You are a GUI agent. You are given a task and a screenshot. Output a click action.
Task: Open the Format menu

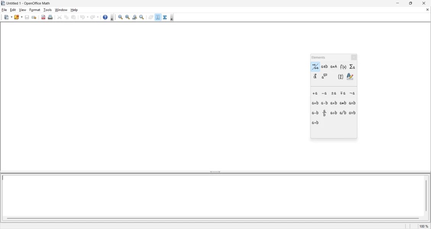(35, 10)
